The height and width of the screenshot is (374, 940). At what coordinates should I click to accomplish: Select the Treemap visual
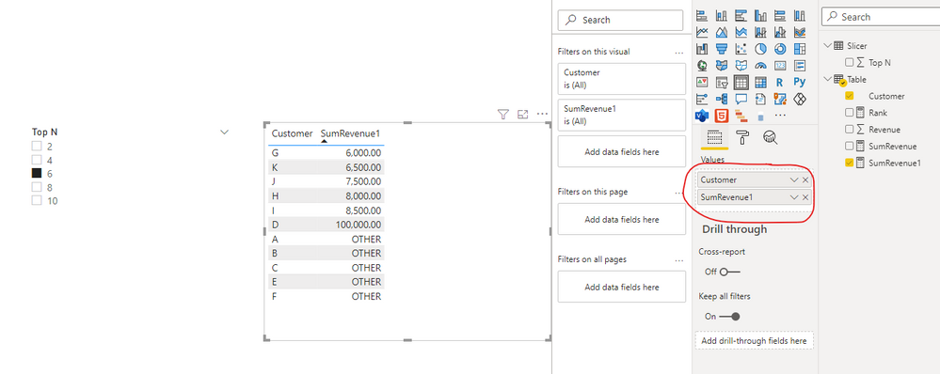800,49
